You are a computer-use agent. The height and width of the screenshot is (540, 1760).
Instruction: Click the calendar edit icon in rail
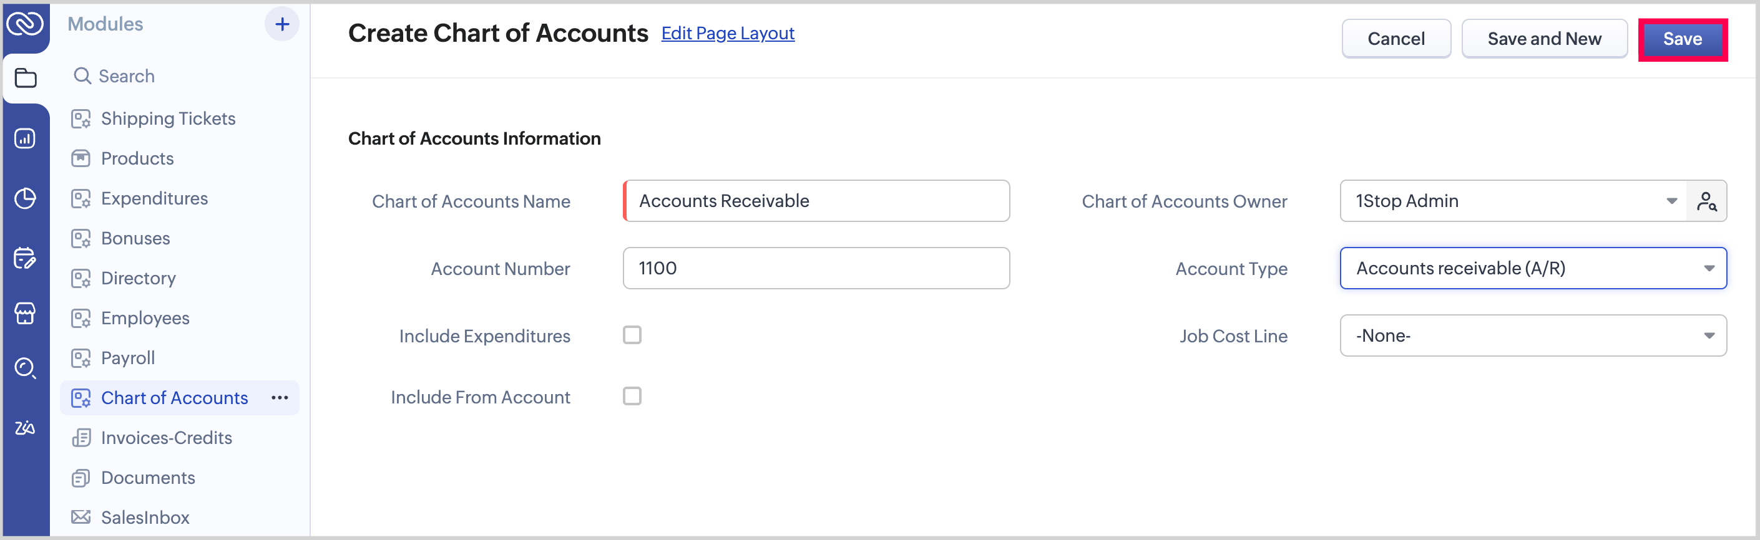click(26, 259)
